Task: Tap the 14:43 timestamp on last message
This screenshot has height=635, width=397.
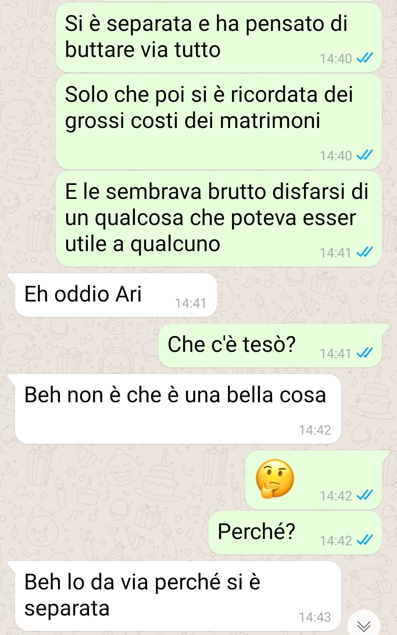Action: (x=315, y=617)
